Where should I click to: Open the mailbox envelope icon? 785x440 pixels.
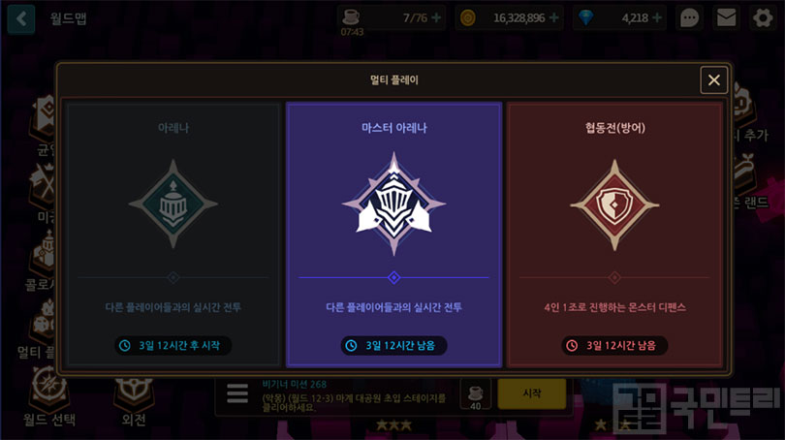(x=726, y=18)
